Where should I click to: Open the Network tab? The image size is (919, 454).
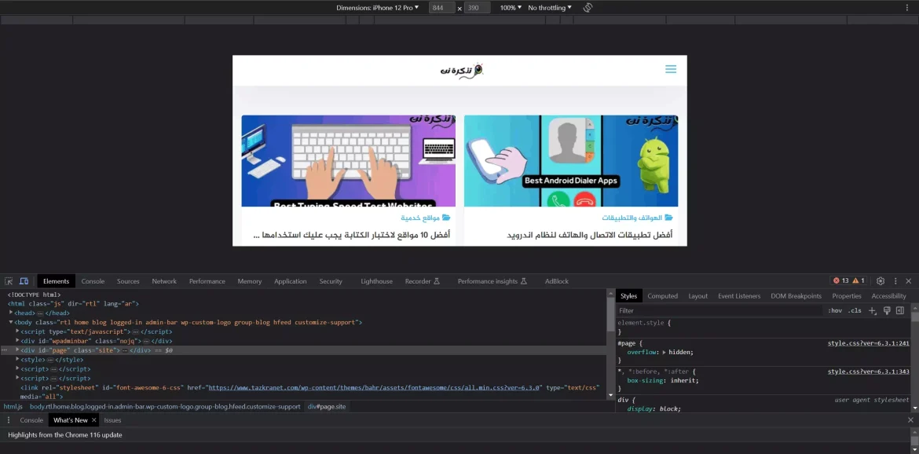pos(164,281)
